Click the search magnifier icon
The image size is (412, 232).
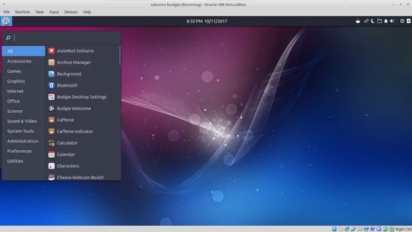click(x=8, y=38)
